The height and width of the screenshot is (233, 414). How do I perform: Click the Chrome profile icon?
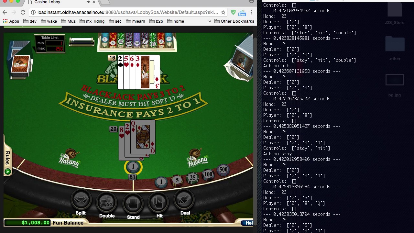251,2
